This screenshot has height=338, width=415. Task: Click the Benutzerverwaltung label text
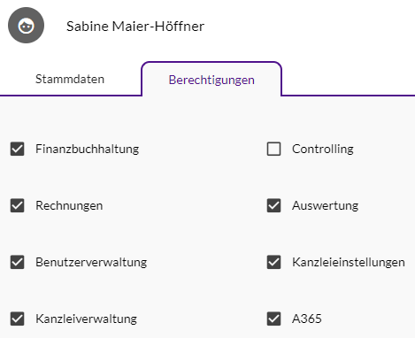tap(91, 262)
